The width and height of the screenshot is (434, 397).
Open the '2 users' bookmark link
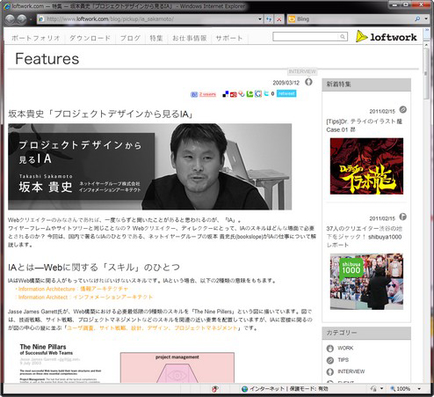click(x=207, y=94)
